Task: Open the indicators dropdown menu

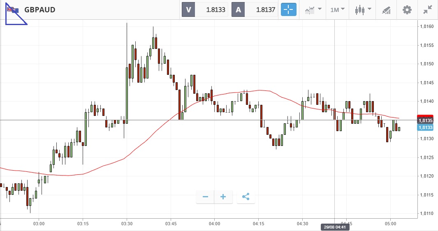Action: click(x=313, y=9)
